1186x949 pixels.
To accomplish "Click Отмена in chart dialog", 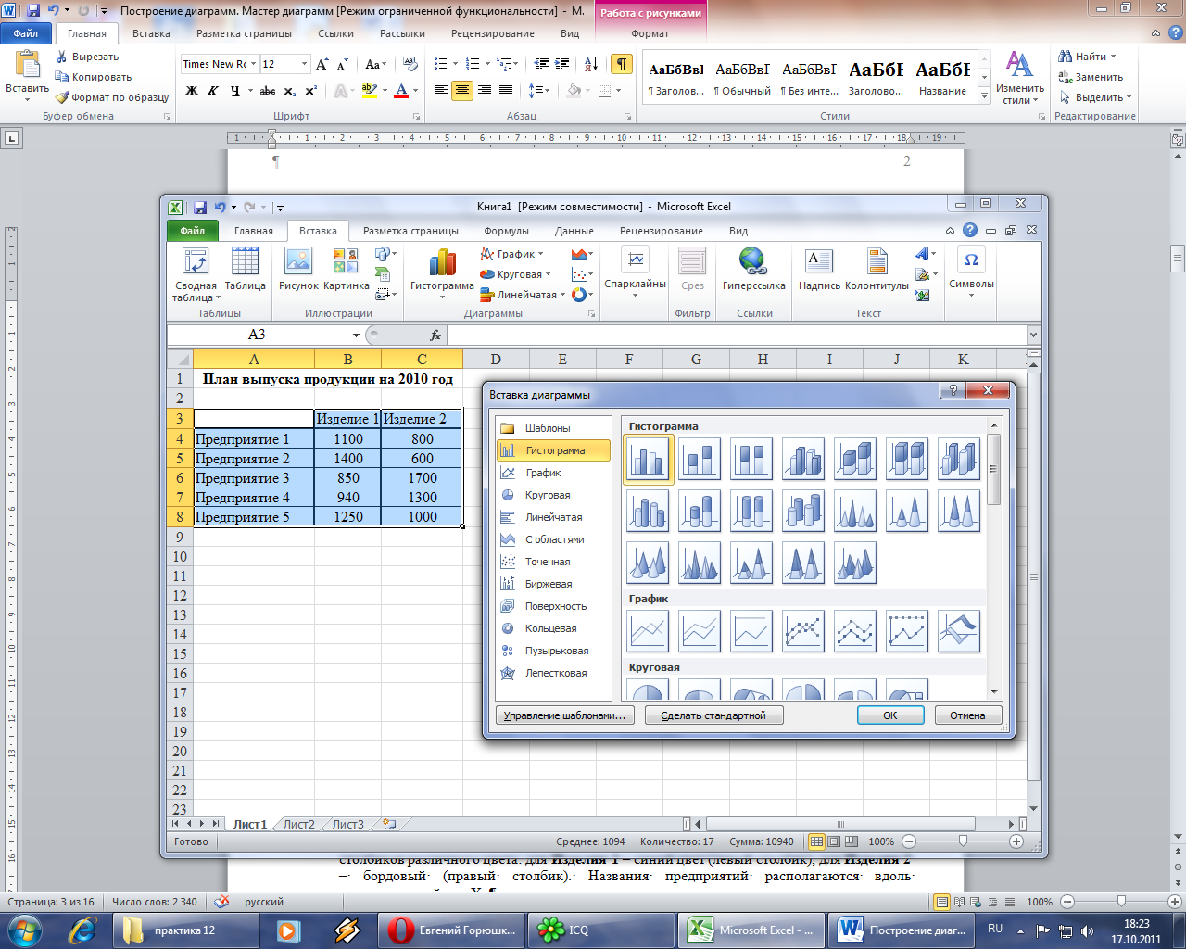I will [967, 715].
